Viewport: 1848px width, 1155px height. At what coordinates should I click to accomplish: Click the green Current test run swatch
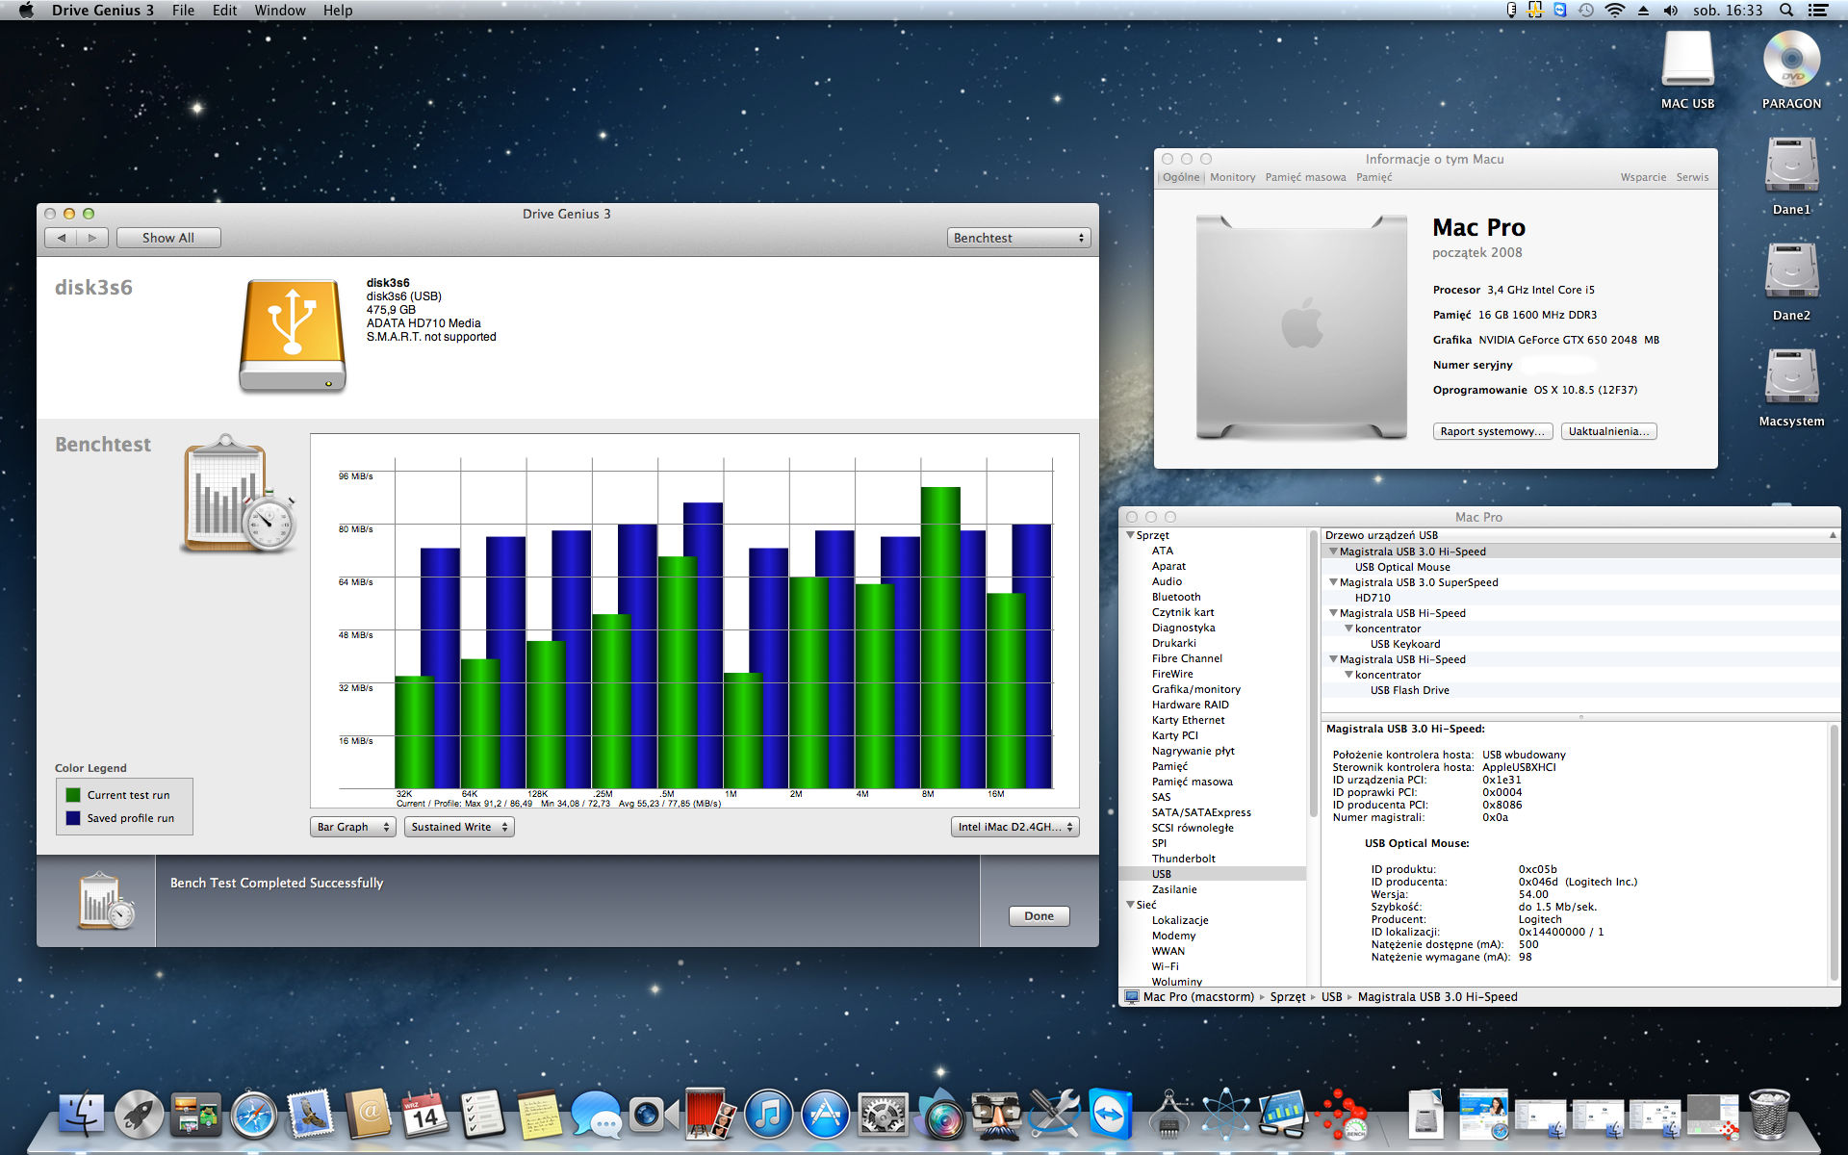73,795
